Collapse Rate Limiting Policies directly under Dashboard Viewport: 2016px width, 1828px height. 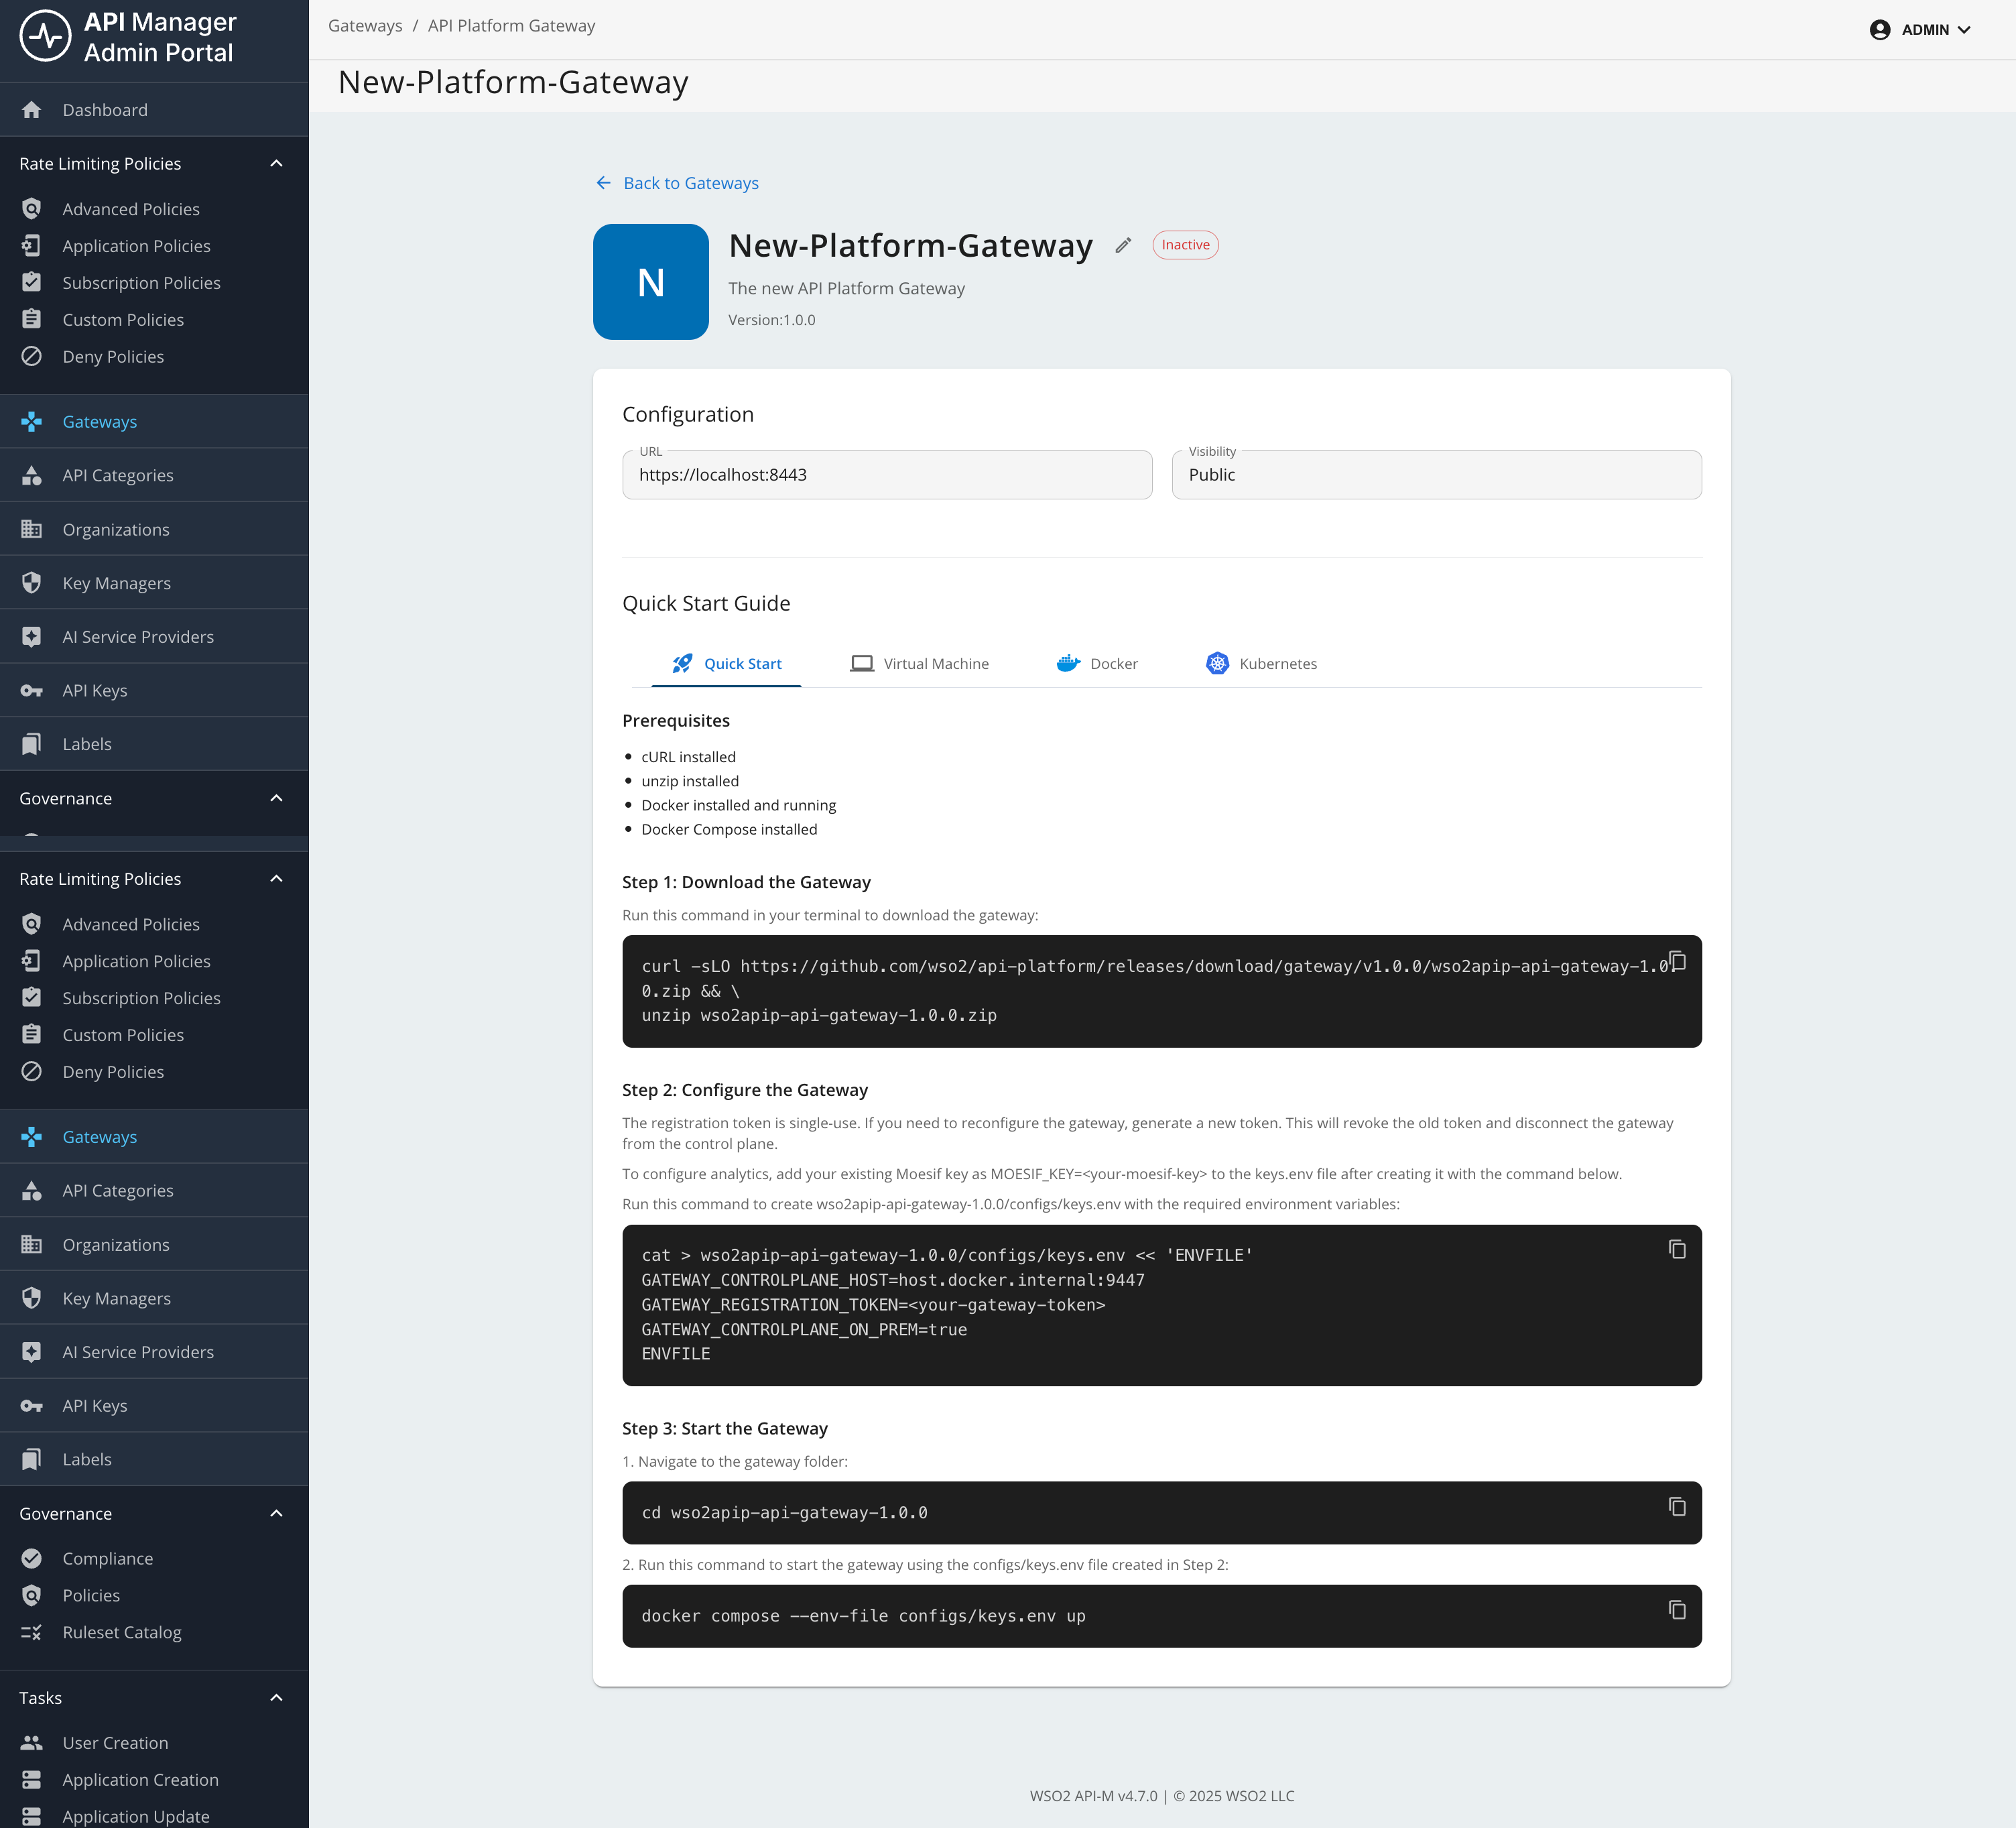(277, 163)
